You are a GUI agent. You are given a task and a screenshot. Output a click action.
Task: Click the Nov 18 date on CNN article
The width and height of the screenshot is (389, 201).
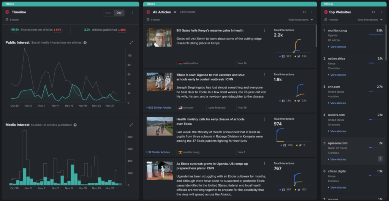coord(242,108)
